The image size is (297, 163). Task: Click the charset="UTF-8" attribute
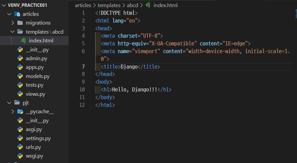coord(139,36)
